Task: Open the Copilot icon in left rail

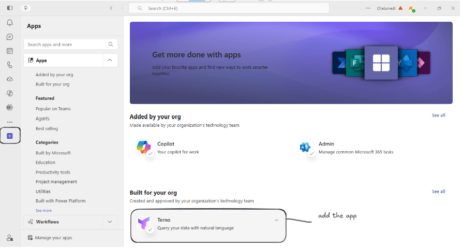Action: click(x=10, y=93)
